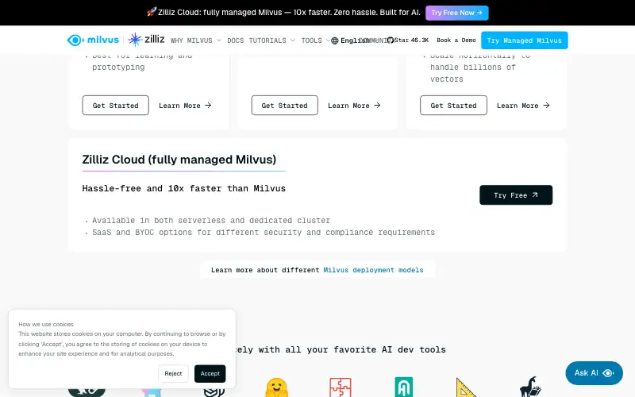635x397 pixels.
Task: Click Try Free Now in the top banner
Action: [457, 13]
